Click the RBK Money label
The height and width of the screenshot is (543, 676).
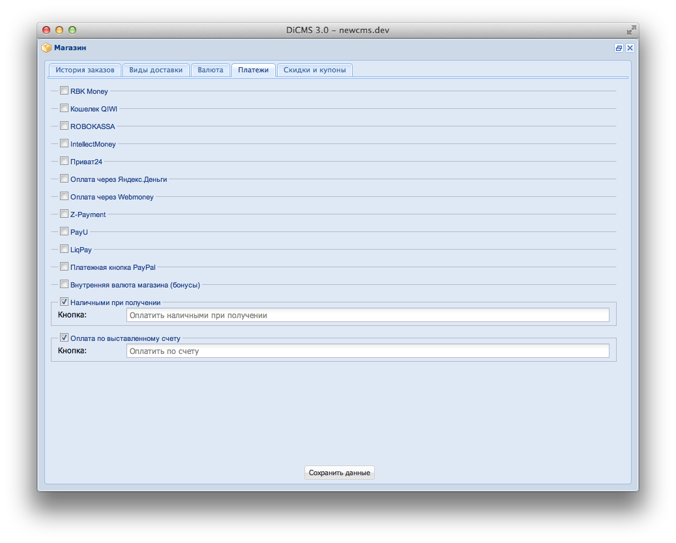click(x=89, y=91)
